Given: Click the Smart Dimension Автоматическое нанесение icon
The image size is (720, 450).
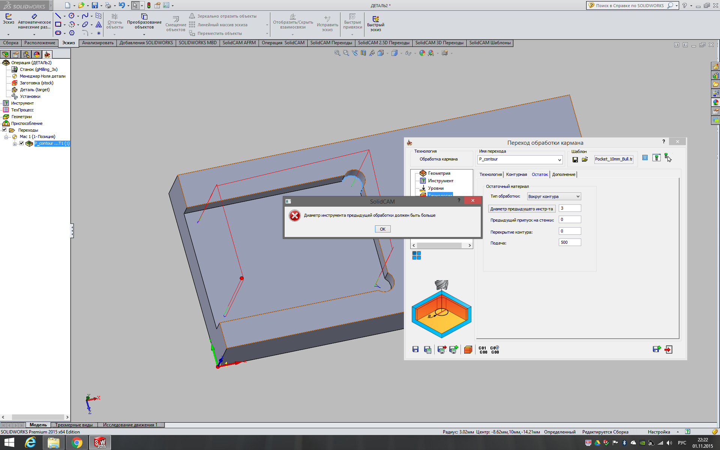Looking at the screenshot, I should coord(34,16).
